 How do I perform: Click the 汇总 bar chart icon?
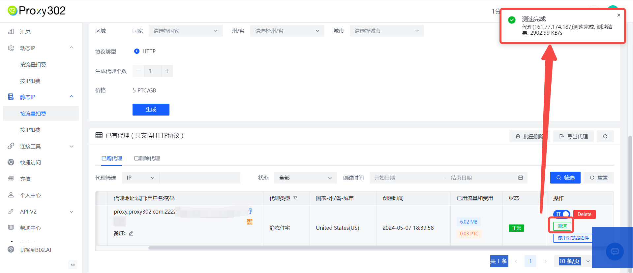[11, 31]
